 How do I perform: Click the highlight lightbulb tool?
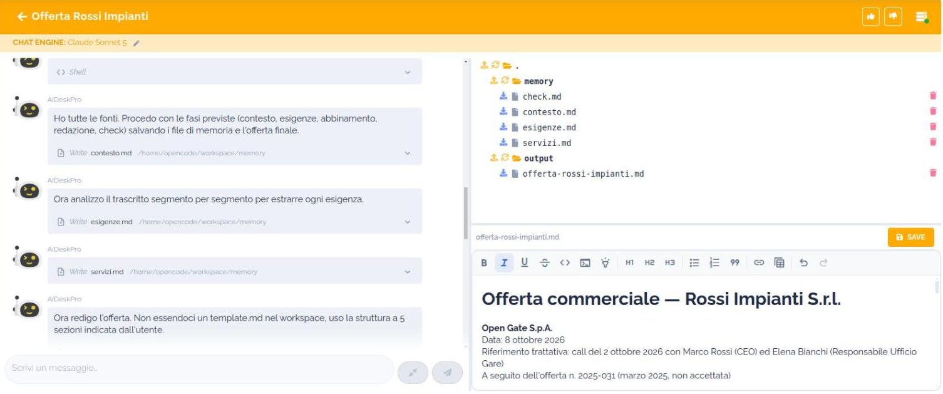coord(605,263)
